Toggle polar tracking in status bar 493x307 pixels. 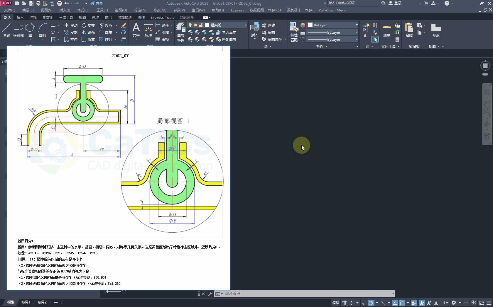point(371,303)
